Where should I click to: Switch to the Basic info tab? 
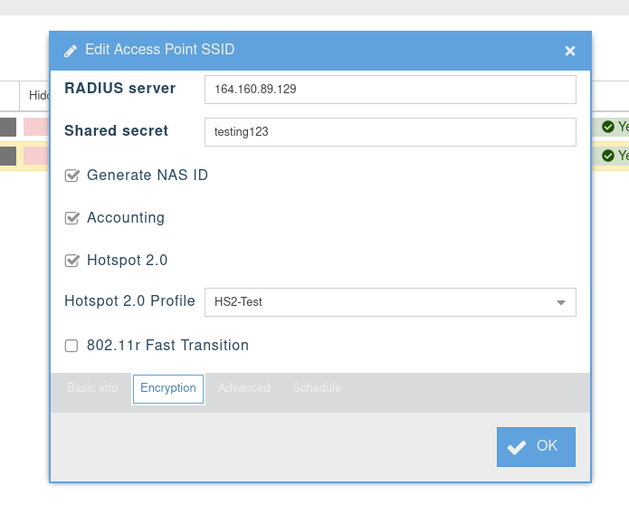coord(92,388)
